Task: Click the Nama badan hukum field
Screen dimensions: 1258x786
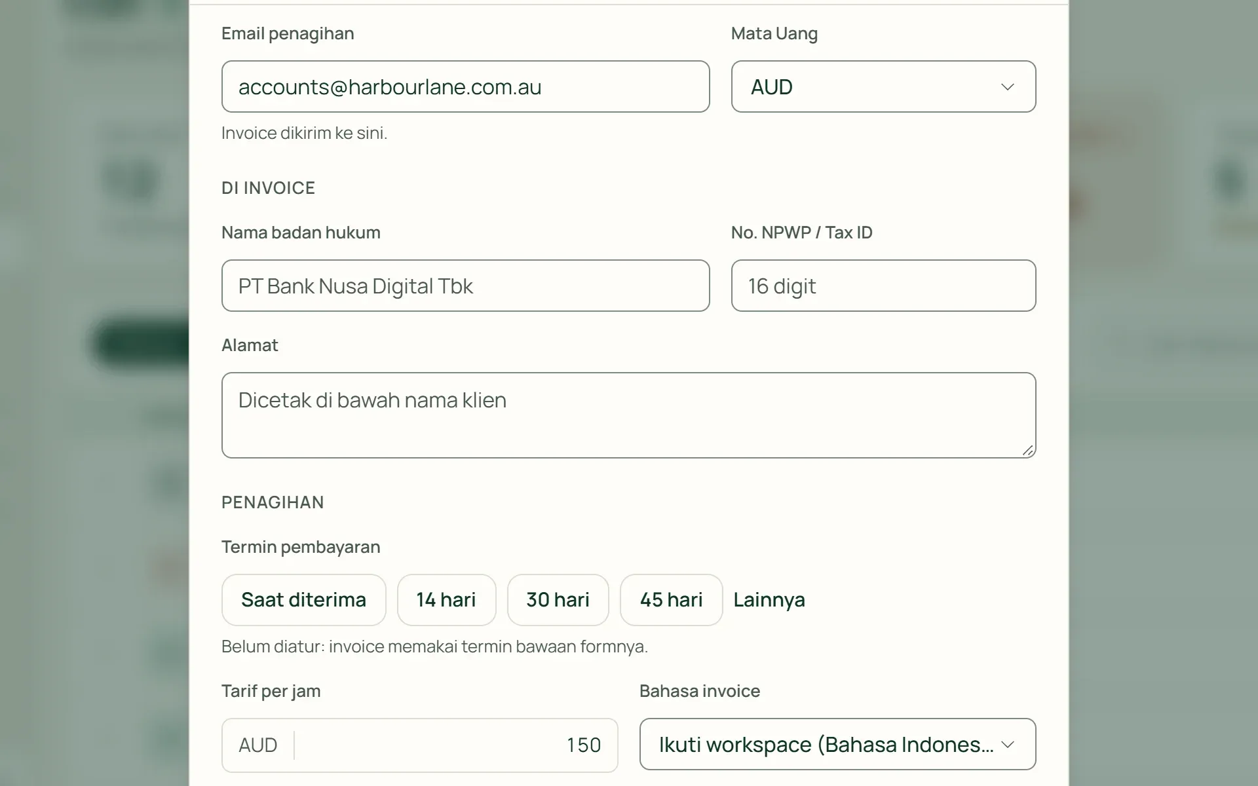Action: click(465, 286)
